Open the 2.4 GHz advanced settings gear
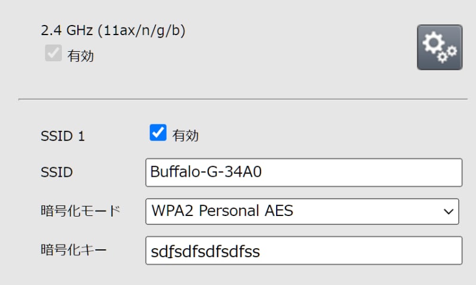 (439, 47)
